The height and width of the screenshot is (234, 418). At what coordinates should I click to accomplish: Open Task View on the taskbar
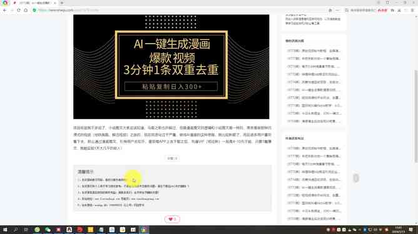pos(26,230)
